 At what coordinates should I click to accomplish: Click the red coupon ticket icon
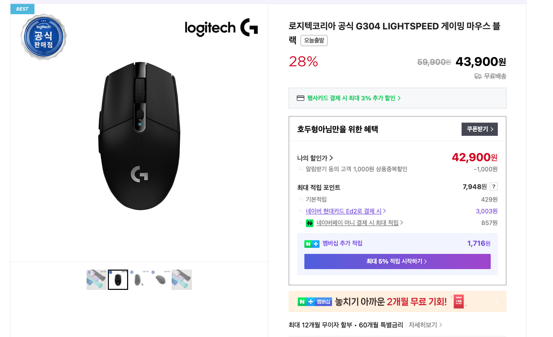459,302
